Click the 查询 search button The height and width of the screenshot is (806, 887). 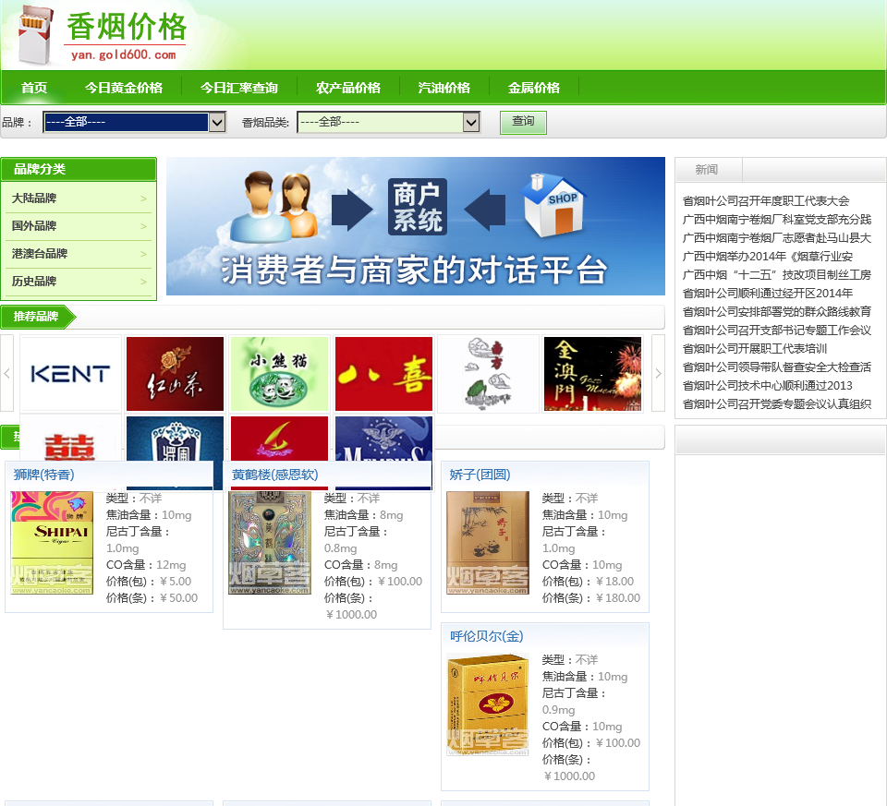(x=523, y=122)
